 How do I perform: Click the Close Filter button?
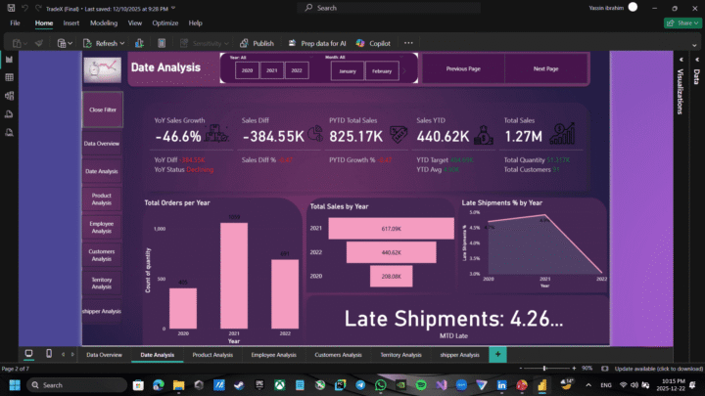point(102,110)
